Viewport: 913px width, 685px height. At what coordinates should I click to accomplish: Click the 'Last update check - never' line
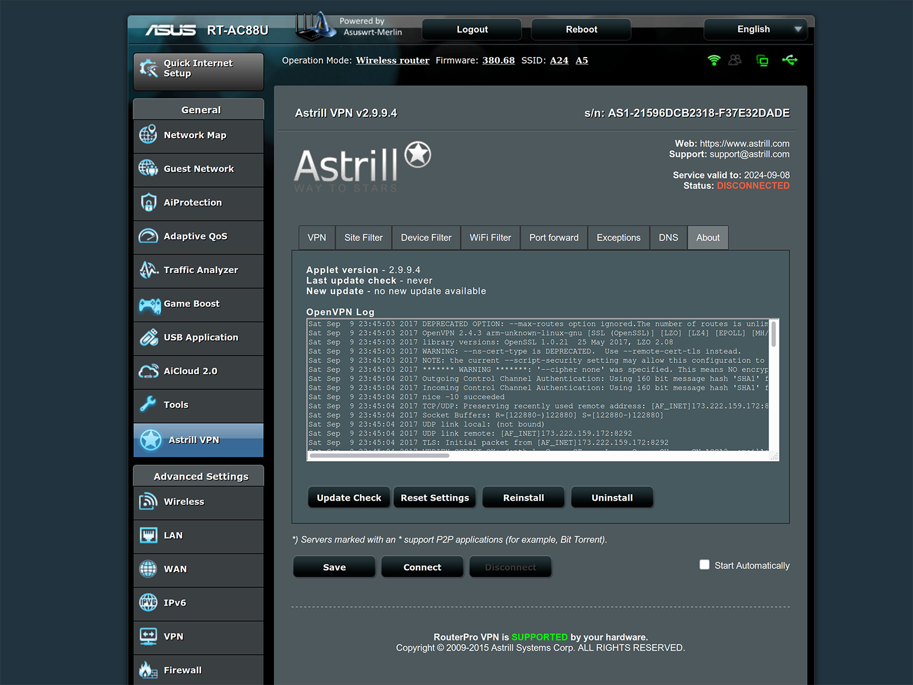pos(369,281)
